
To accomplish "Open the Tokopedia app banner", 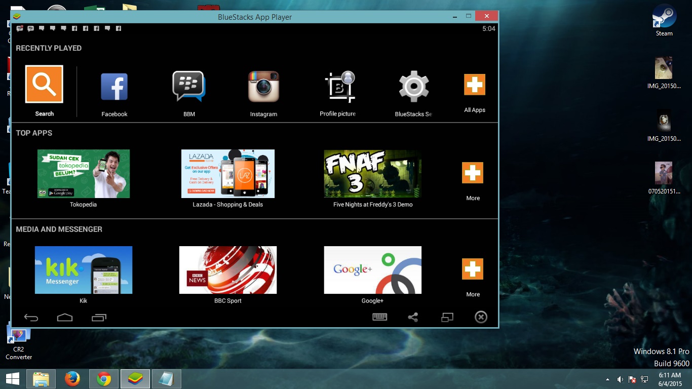I will 84,174.
